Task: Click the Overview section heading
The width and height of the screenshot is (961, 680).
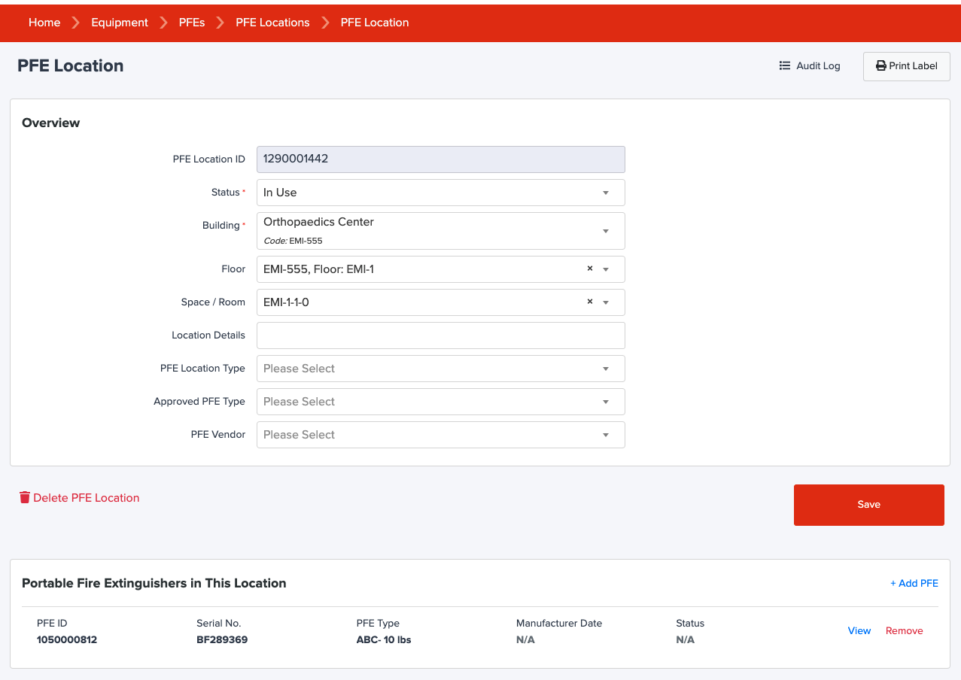Action: (51, 123)
